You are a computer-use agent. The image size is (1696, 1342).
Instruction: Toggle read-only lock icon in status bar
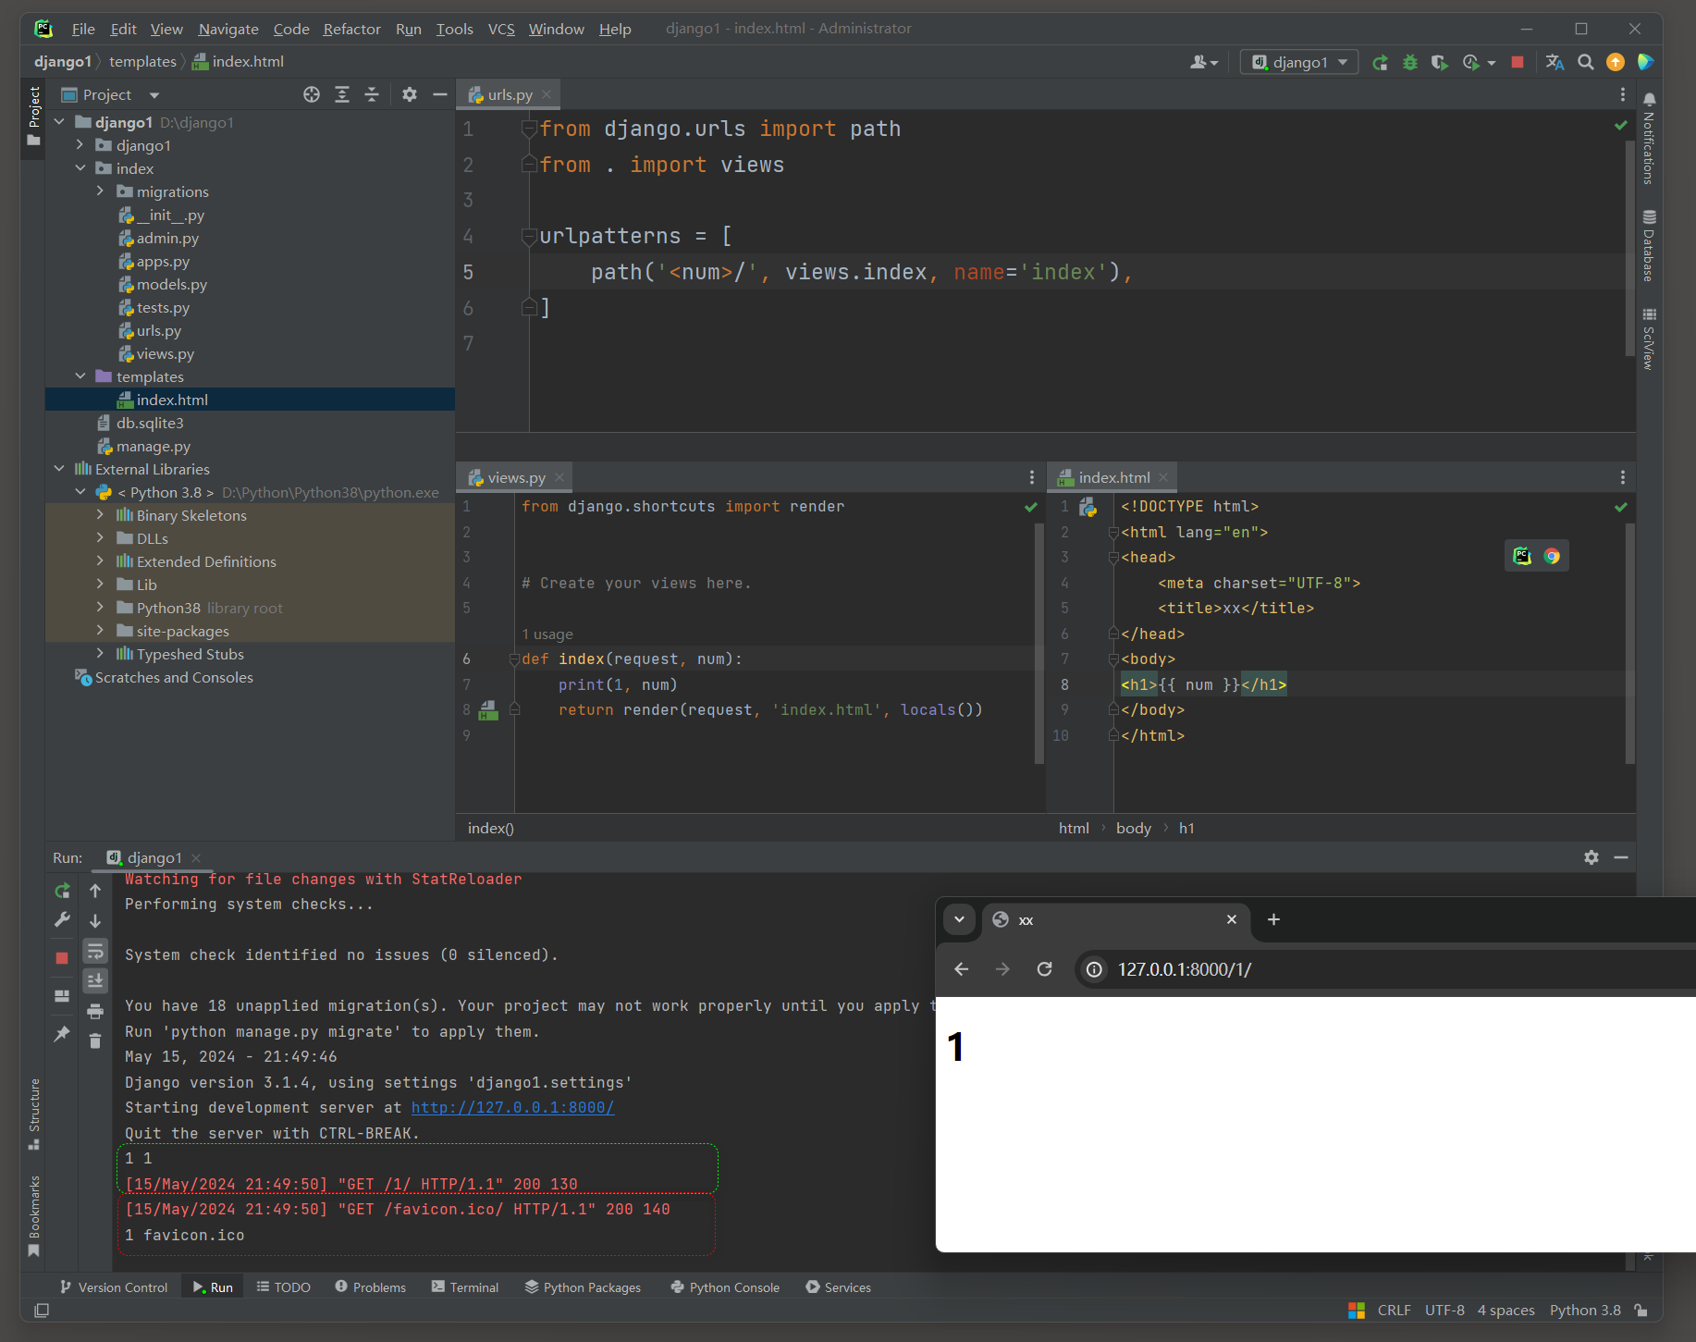pyautogui.click(x=1641, y=1311)
